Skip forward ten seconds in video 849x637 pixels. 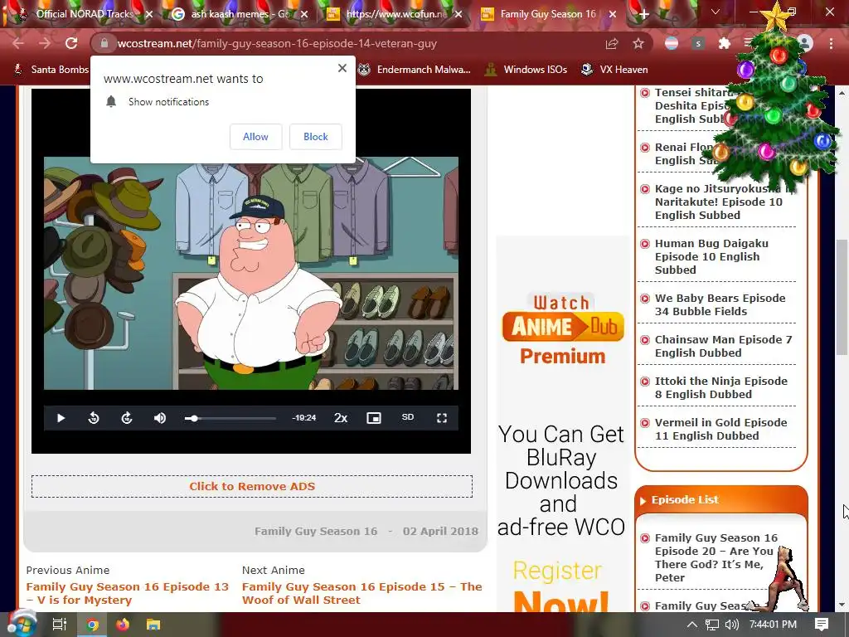(127, 418)
